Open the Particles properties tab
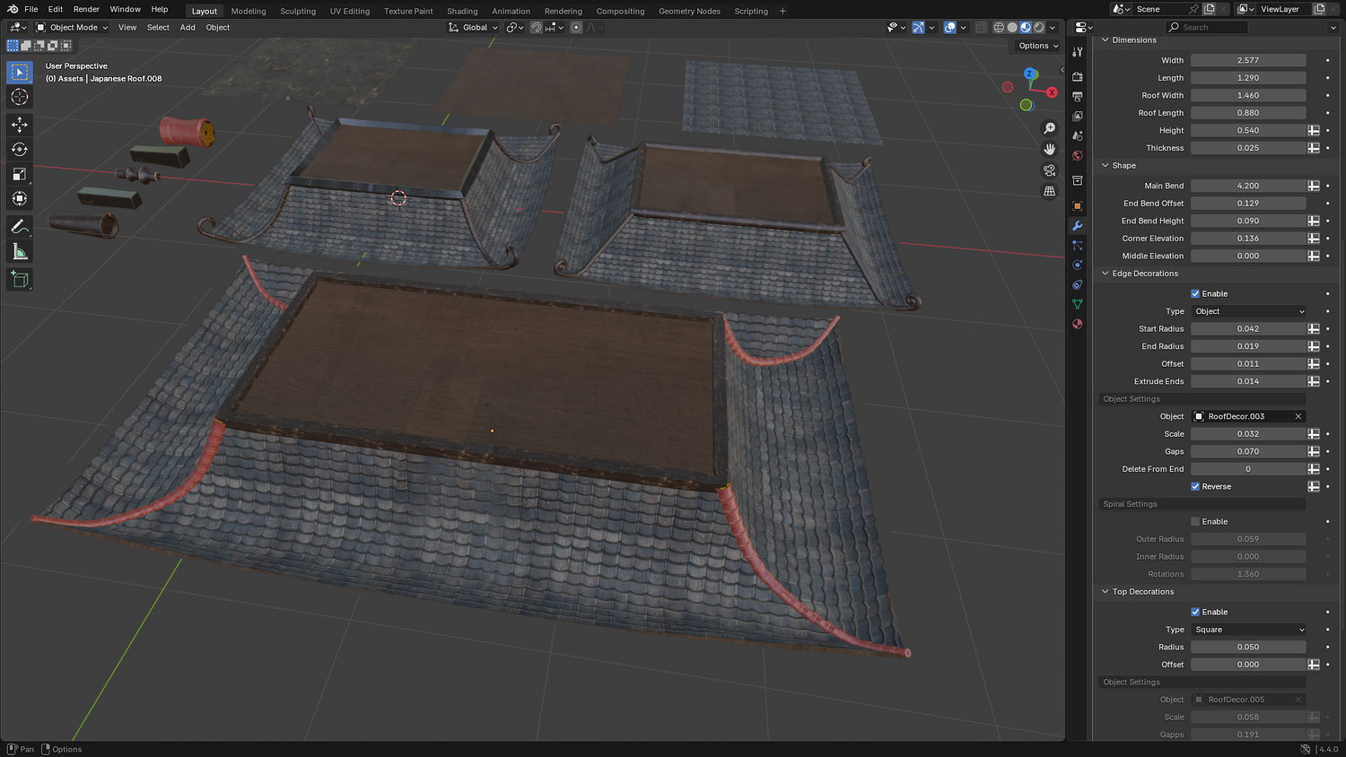The height and width of the screenshot is (757, 1346). 1078,246
